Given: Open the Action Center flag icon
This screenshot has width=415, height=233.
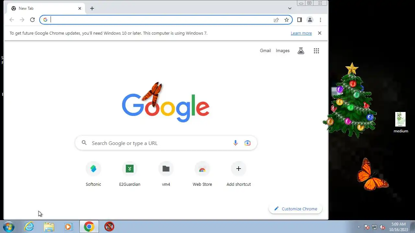Looking at the screenshot, I should (x=367, y=227).
